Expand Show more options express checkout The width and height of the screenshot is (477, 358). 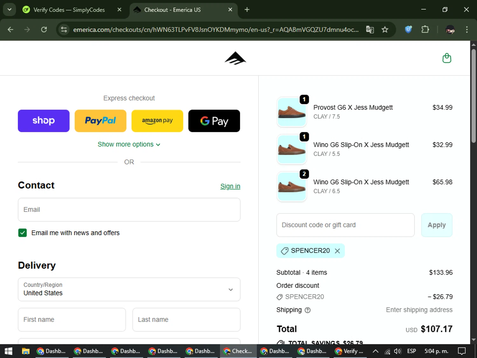[x=129, y=144]
